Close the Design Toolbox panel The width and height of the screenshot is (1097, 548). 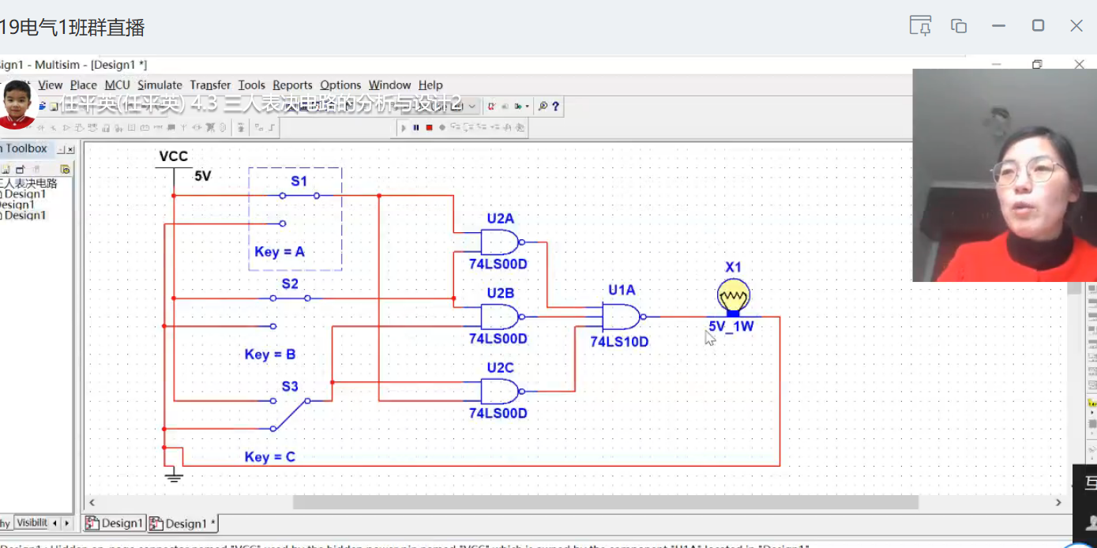[x=70, y=149]
